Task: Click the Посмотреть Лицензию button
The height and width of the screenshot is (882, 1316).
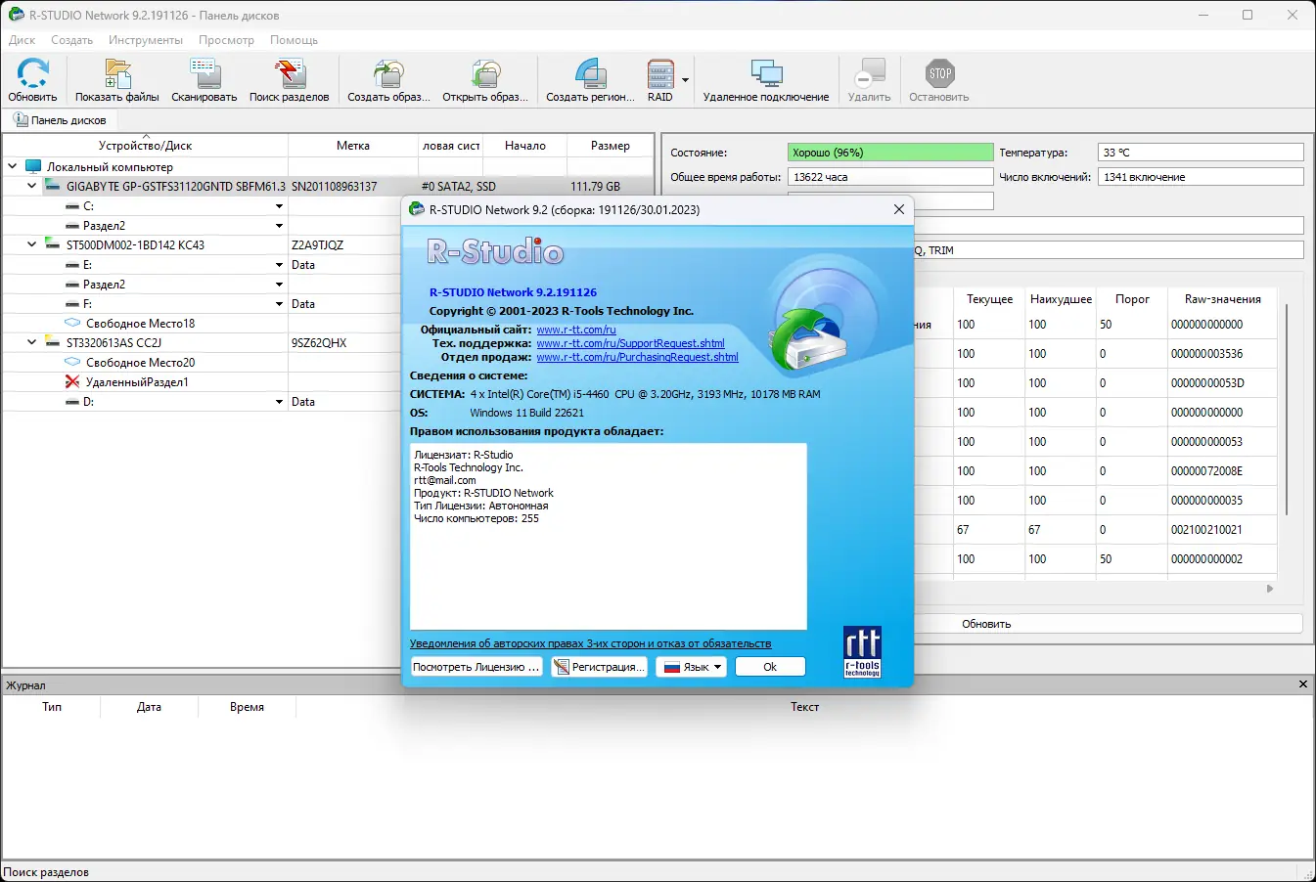Action: tap(476, 666)
